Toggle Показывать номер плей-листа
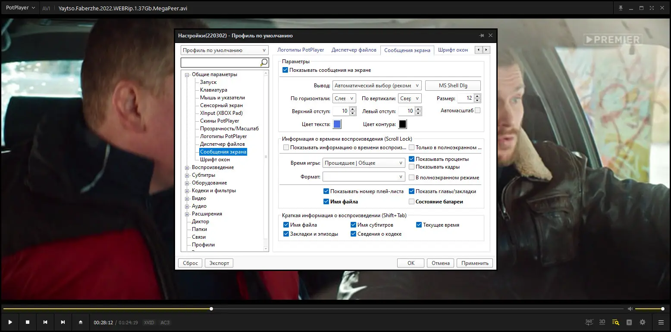The height and width of the screenshot is (332, 671). point(326,191)
